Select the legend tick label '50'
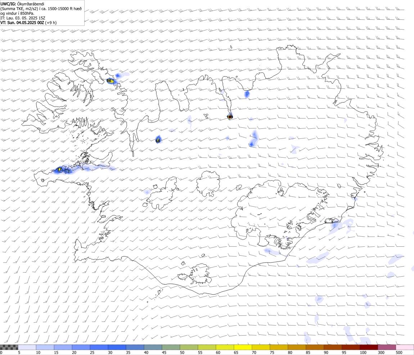The width and height of the screenshot is (414, 355). (182, 352)
